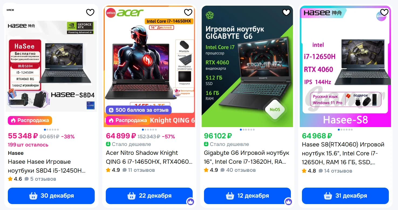Add Gigabyte G6 to favorites via heart
Screen dimensions: 398x210
[x=286, y=12]
